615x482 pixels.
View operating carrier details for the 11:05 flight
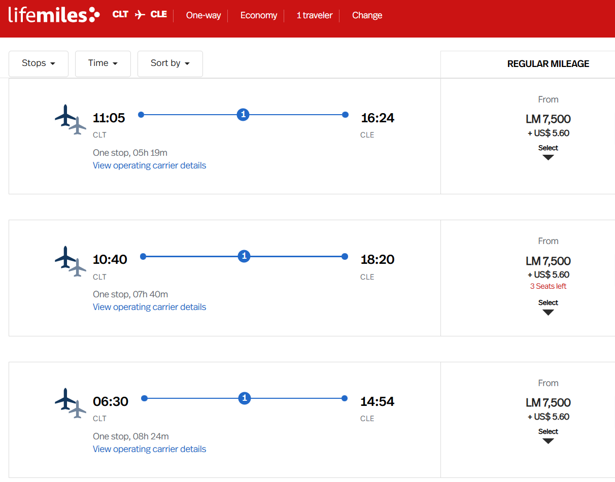(149, 165)
